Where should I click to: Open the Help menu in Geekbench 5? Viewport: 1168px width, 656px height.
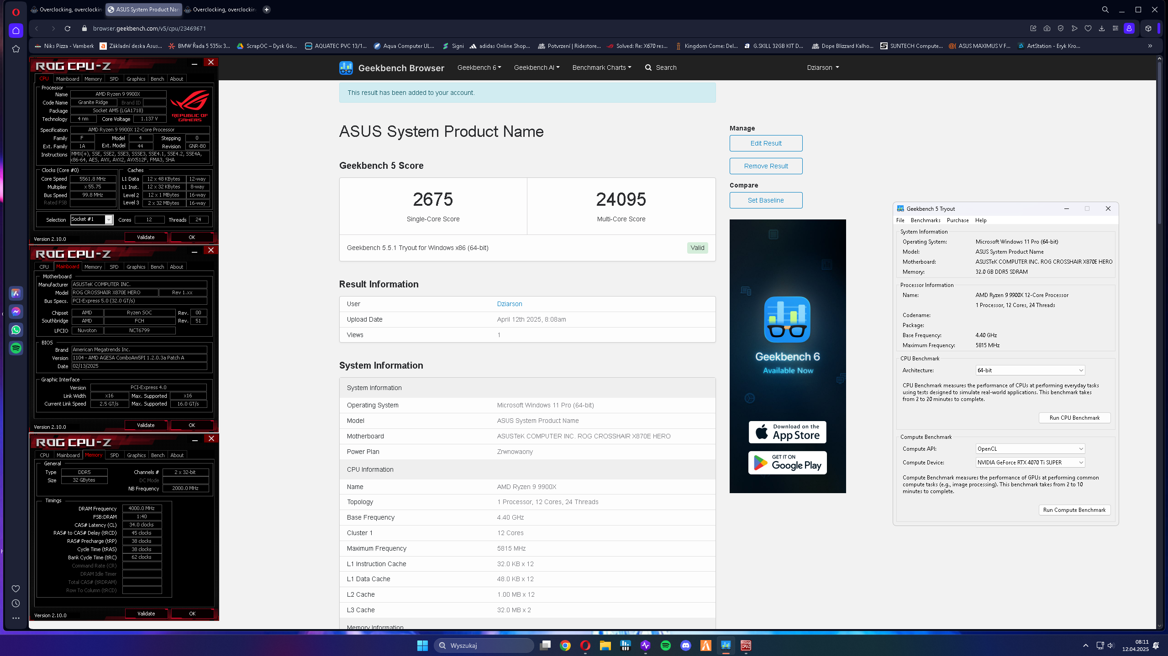pos(981,220)
